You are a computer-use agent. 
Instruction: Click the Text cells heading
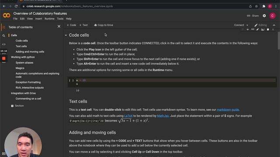click(78, 102)
